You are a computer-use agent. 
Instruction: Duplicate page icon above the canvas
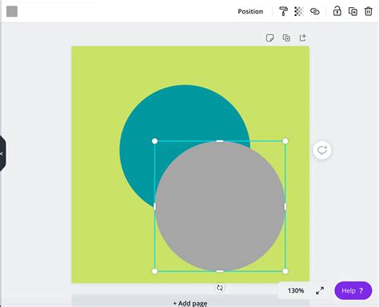coord(286,37)
